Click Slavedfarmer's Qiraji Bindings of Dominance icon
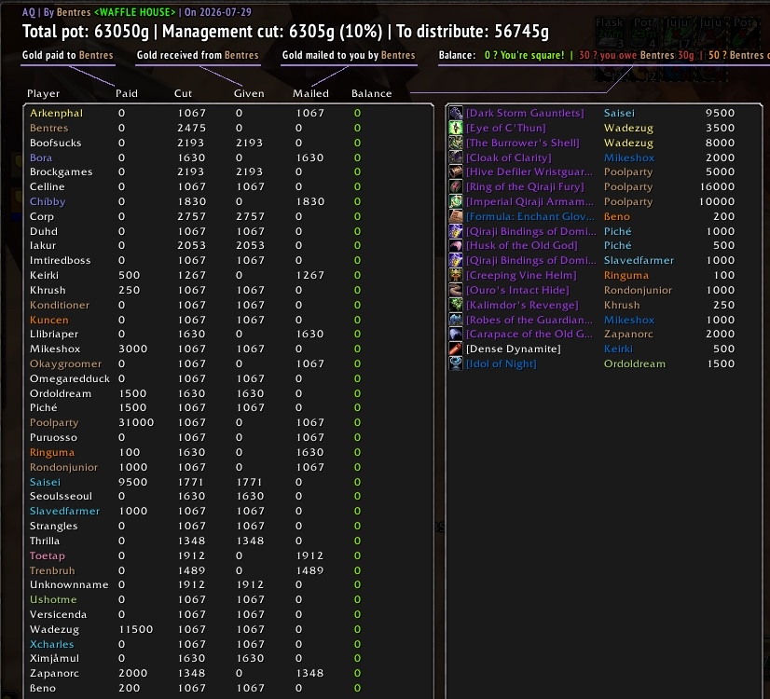Image resolution: width=770 pixels, height=699 pixels. (x=456, y=260)
